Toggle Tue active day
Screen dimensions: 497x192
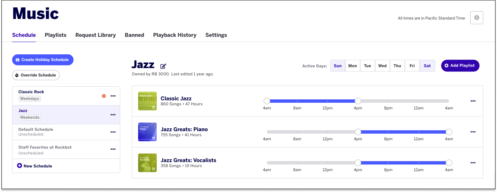tap(367, 66)
